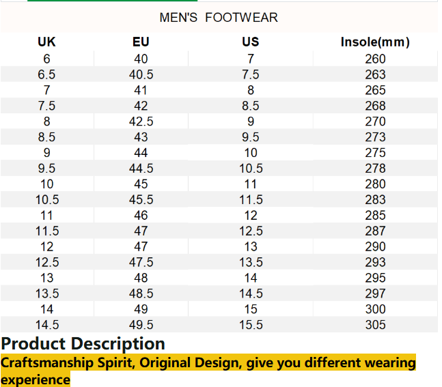Image resolution: width=442 pixels, height=387 pixels.
Task: Select the EU size 45.5 cell
Action: pyautogui.click(x=141, y=200)
